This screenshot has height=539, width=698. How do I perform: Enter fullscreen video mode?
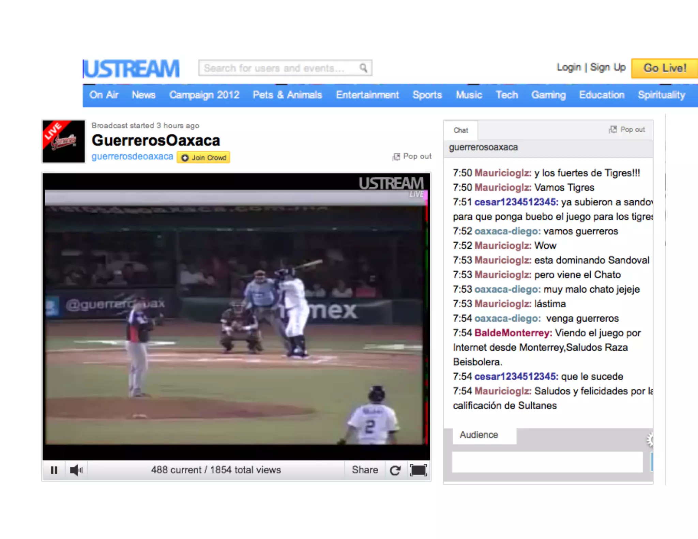point(418,470)
